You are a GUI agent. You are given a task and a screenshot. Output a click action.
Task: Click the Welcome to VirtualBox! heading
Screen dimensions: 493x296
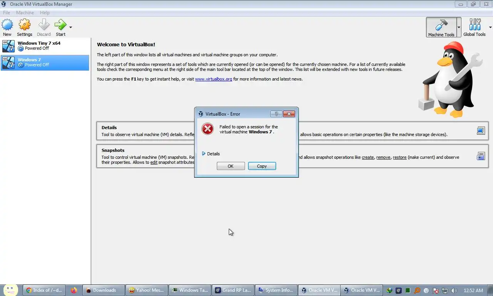coord(126,45)
